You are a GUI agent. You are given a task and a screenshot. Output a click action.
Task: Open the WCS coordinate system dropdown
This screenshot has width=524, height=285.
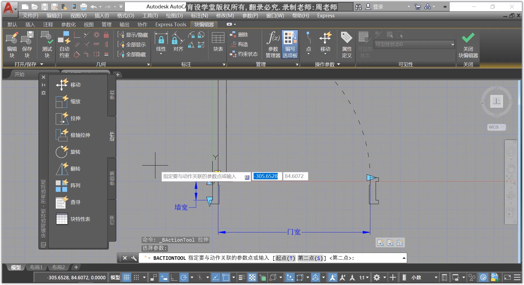click(x=496, y=127)
